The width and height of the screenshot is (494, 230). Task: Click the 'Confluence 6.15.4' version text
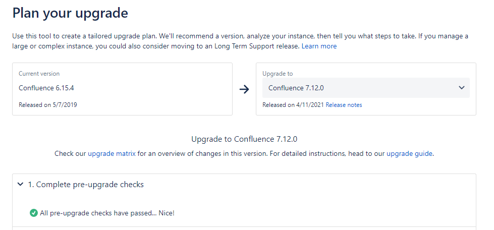pyautogui.click(x=46, y=88)
